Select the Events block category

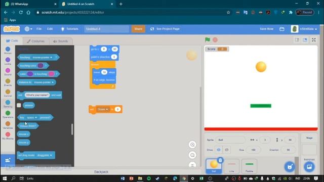pos(8,82)
